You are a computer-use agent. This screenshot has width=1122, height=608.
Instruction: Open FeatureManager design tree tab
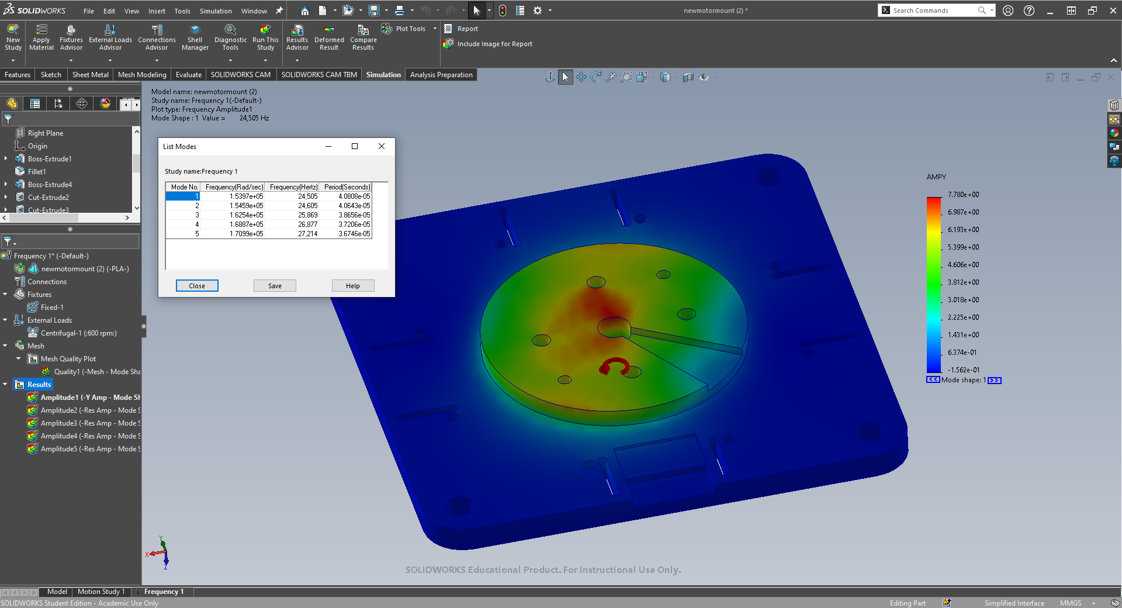click(x=12, y=103)
